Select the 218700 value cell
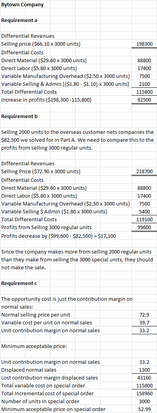Image resolution: width=157 pixels, height=413 pixels. click(x=144, y=172)
